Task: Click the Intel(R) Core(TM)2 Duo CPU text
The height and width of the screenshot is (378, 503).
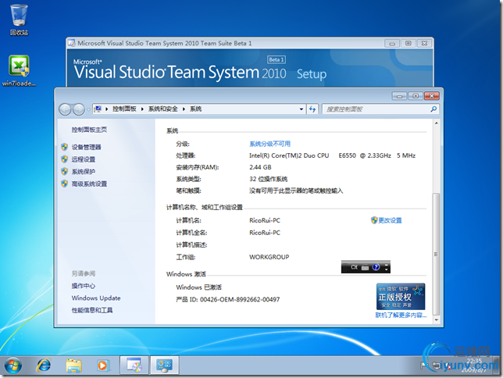Action: click(x=289, y=155)
